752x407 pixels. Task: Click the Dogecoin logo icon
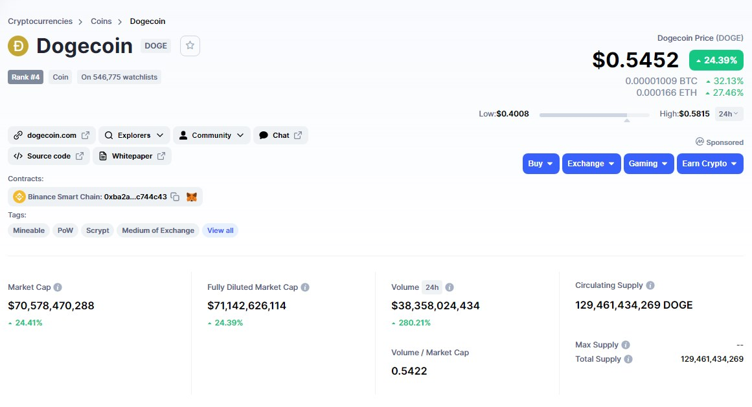(18, 46)
